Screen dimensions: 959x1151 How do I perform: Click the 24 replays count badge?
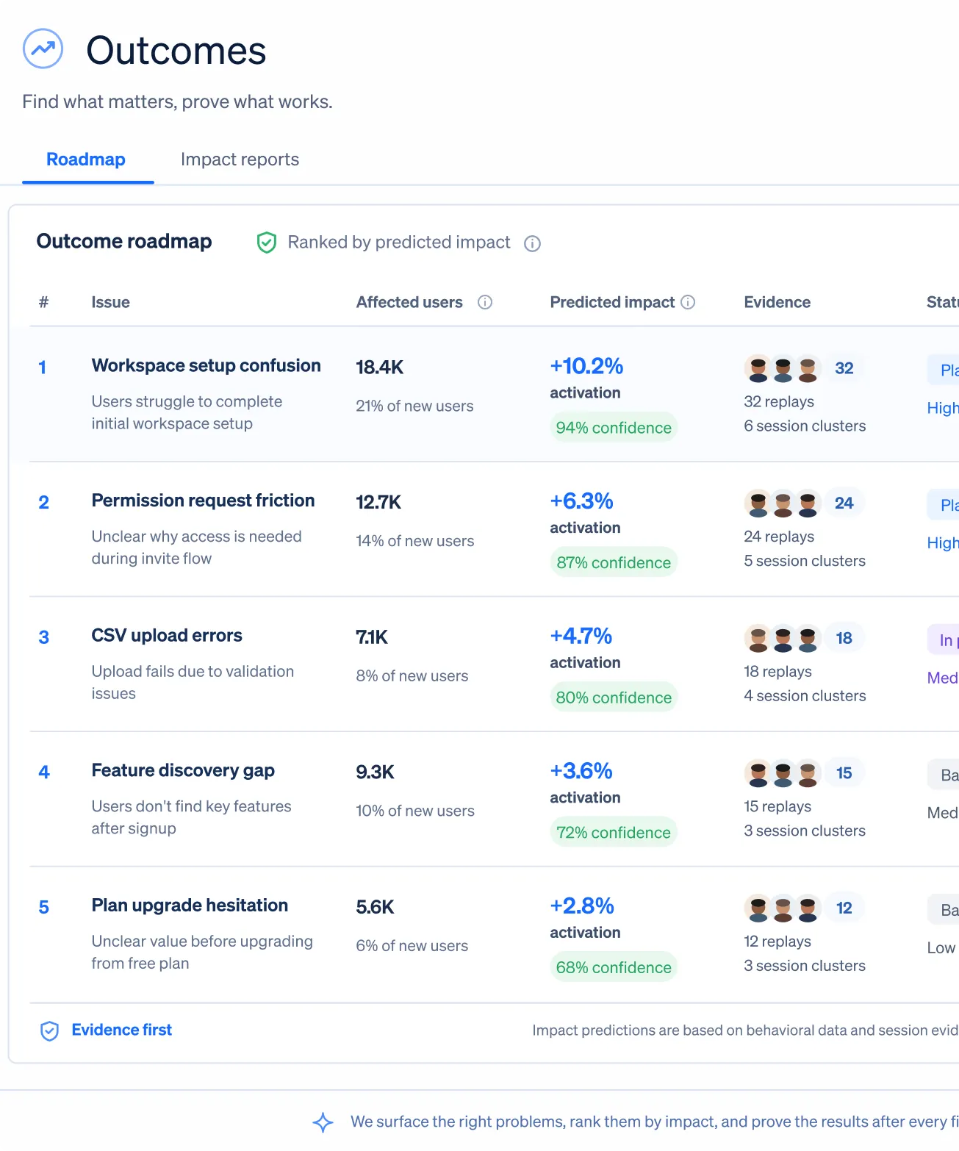(844, 503)
